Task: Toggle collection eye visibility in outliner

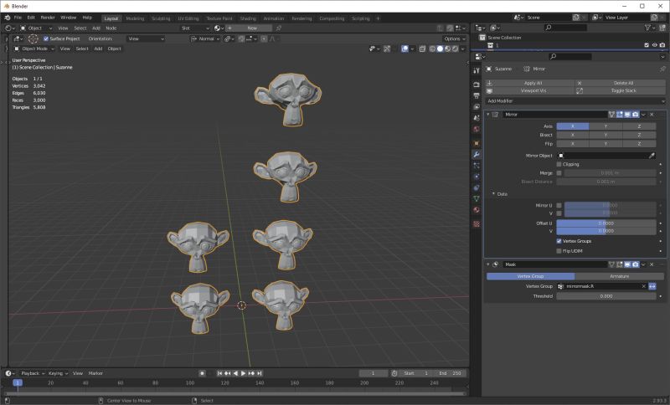Action: coord(654,45)
